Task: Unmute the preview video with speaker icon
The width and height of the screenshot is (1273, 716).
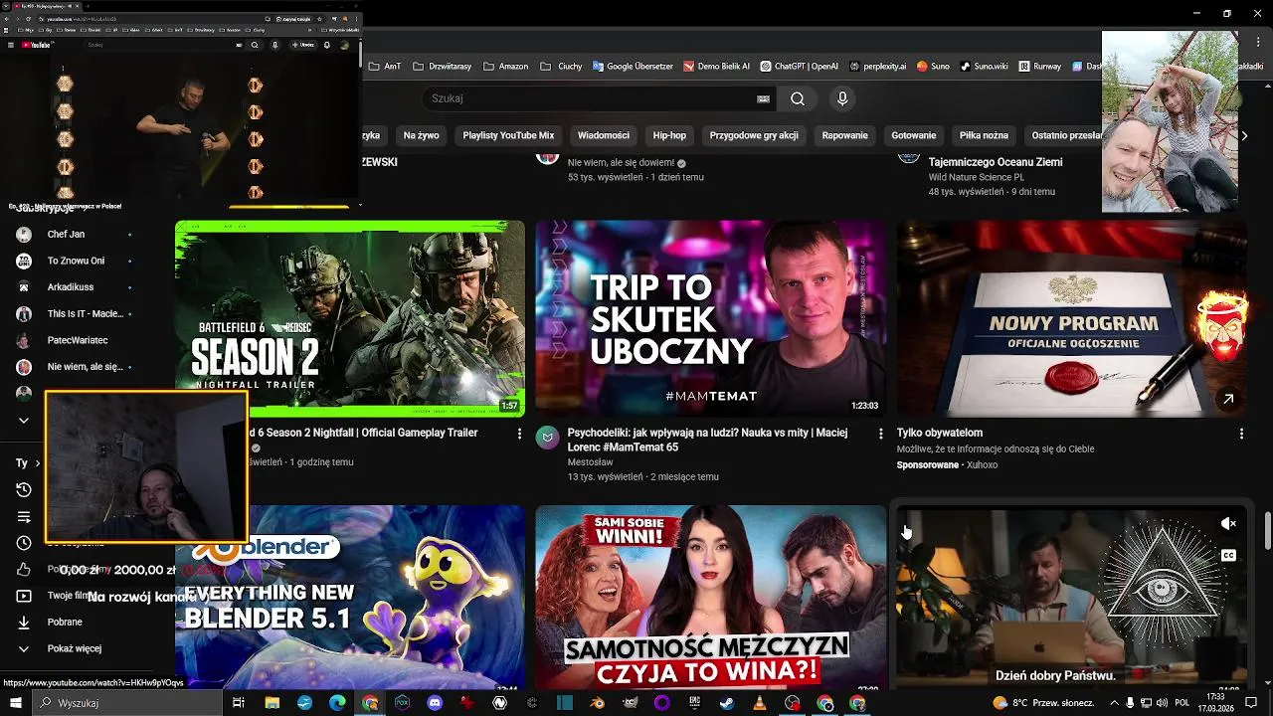Action: [1228, 524]
